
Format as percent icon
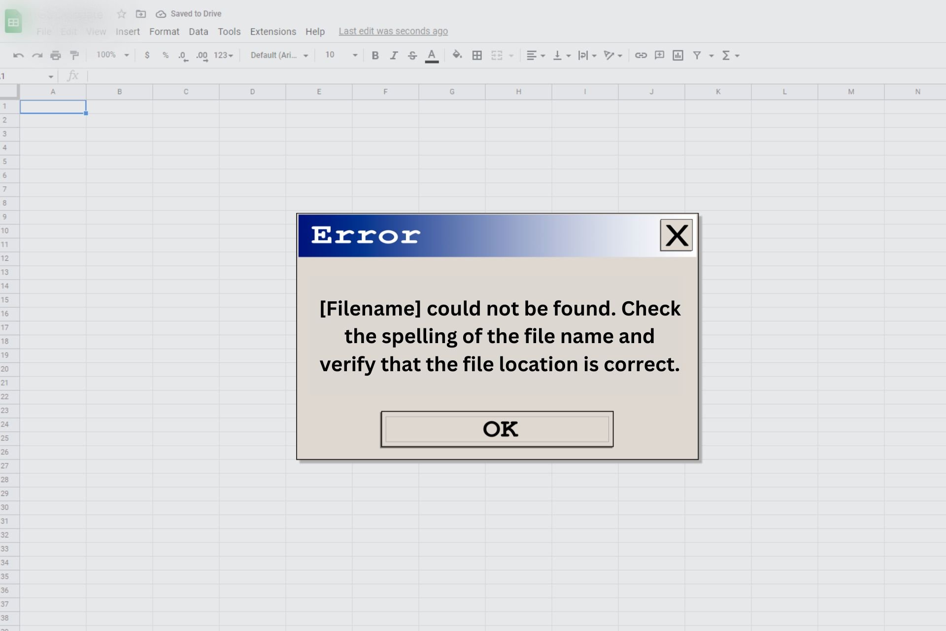coord(166,55)
